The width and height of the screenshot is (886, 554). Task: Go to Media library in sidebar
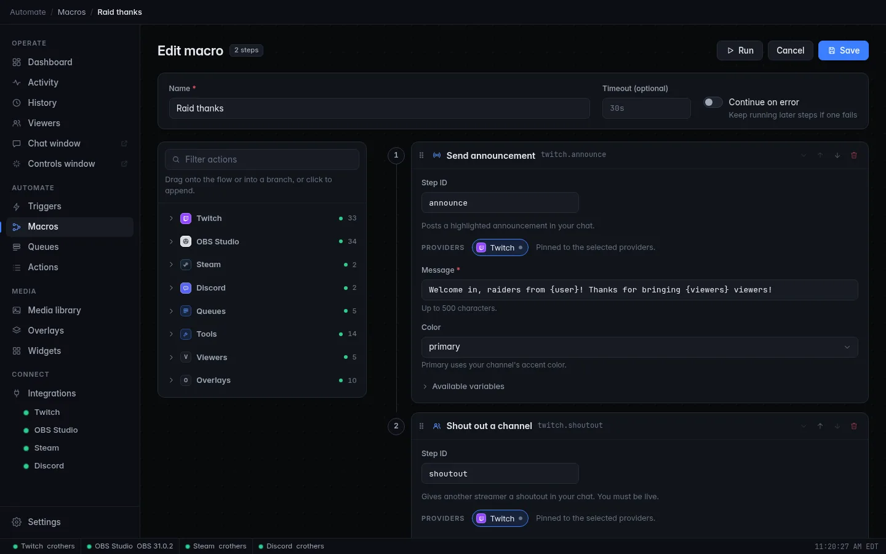[x=70, y=310]
